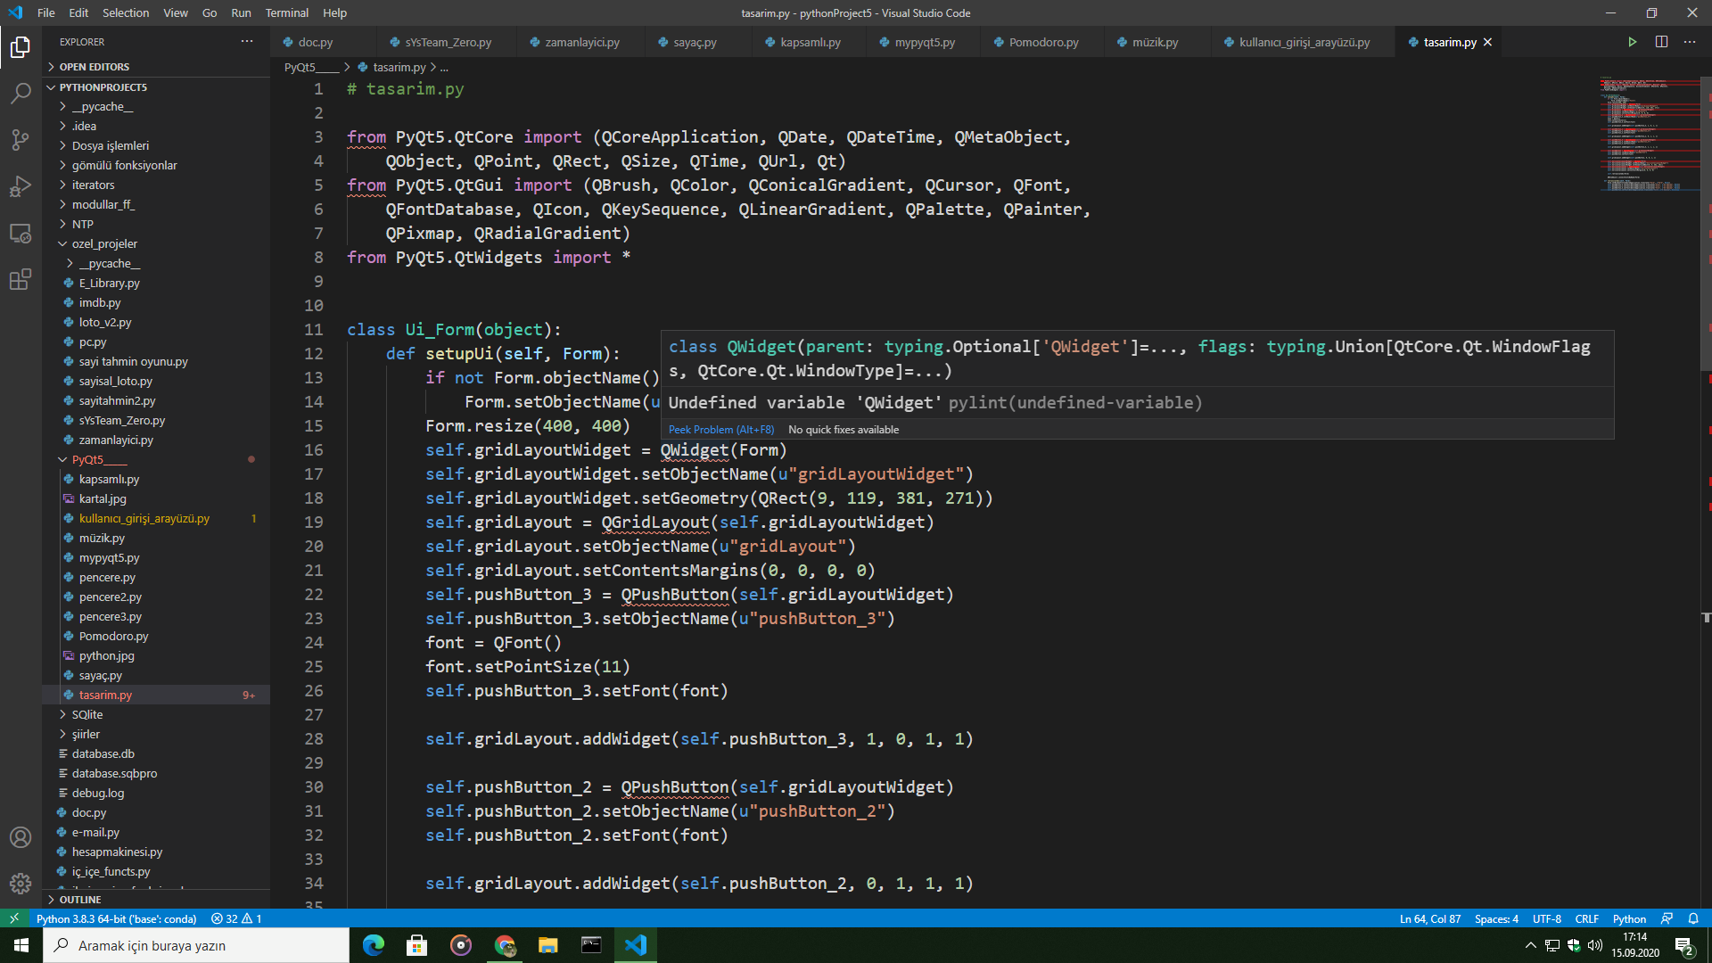Open Chrome from taskbar
The height and width of the screenshot is (963, 1712).
pyautogui.click(x=505, y=945)
